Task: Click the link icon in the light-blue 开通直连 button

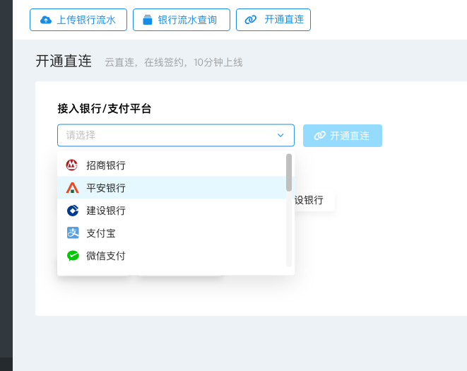Action: [x=319, y=136]
